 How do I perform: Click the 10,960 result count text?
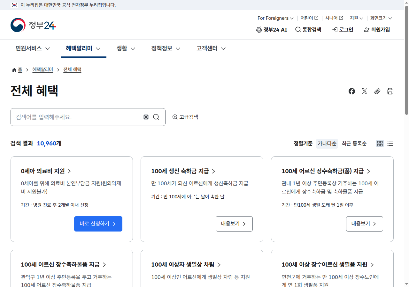(x=47, y=143)
